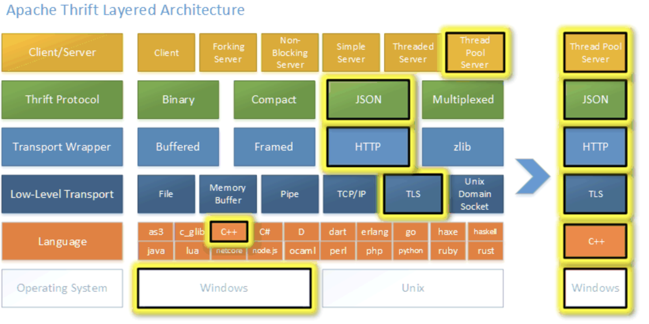Viewport: 649px width, 324px height.
Task: Select the TCP/IP transport box
Action: coord(351,194)
